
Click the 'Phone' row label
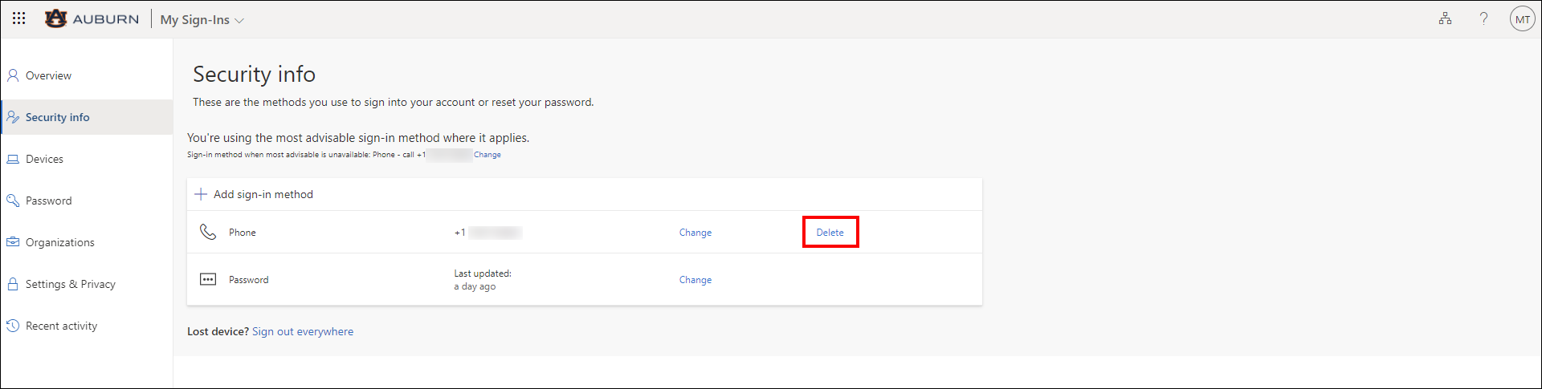(243, 233)
